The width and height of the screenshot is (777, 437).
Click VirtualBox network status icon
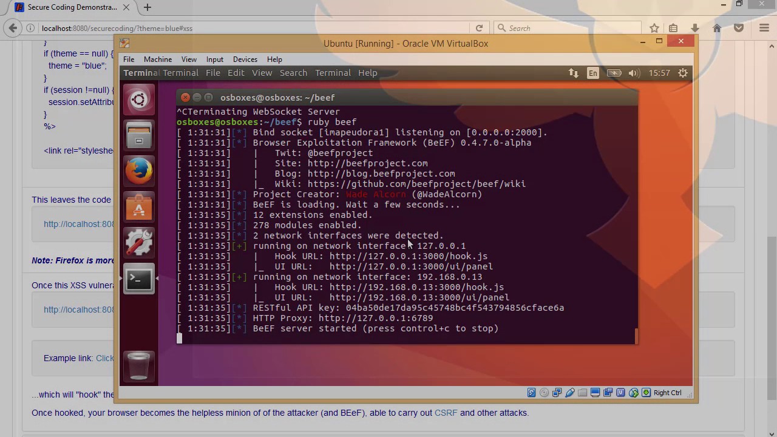557,393
